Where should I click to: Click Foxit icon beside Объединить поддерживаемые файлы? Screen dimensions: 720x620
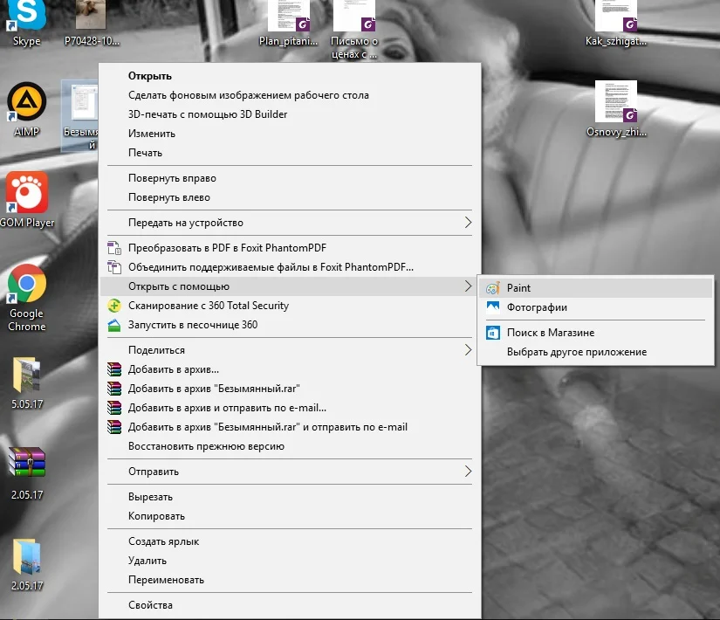coord(114,267)
